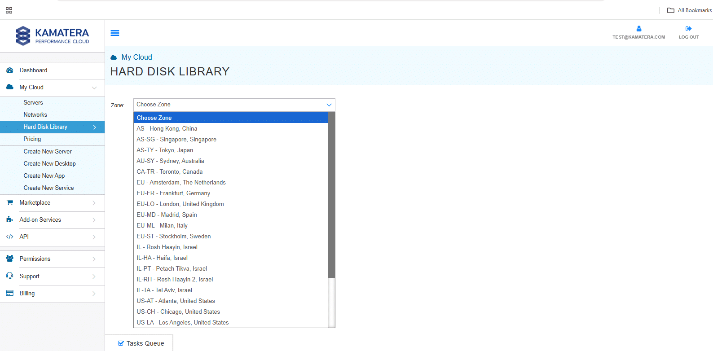Click the API code brackets icon
This screenshot has width=713, height=351.
point(10,237)
